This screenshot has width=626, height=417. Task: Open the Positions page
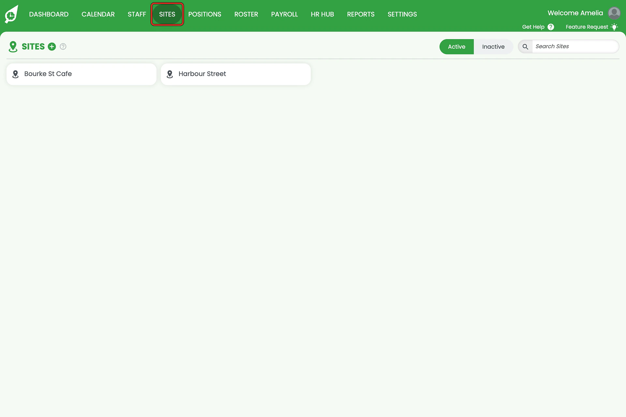click(x=205, y=14)
